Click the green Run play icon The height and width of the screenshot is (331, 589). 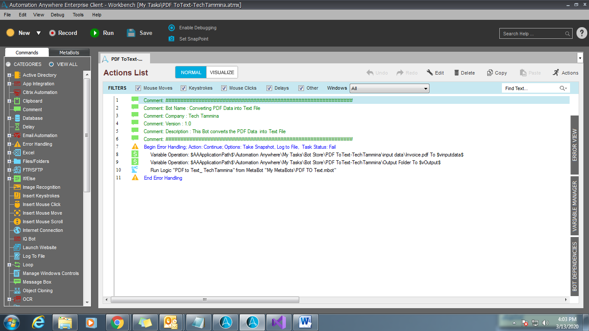(x=94, y=33)
